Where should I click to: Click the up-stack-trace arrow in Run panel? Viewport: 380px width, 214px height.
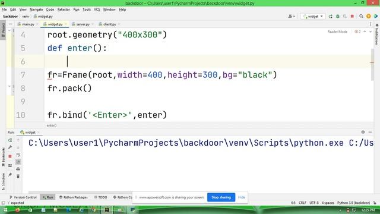[x=18, y=140]
